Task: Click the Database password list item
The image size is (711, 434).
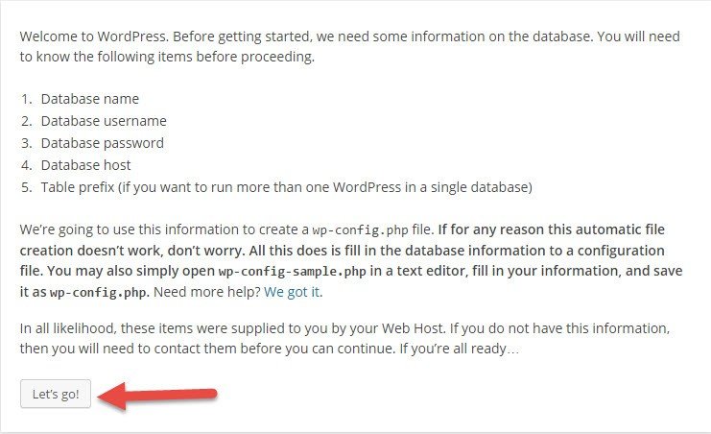Action: pos(102,142)
